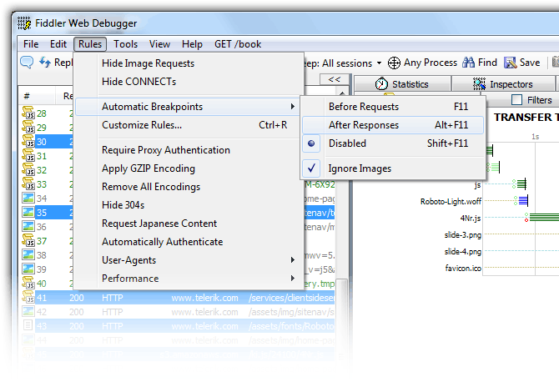Click the comment speech bubble toolbar icon
Image resolution: width=559 pixels, height=392 pixels.
[27, 63]
